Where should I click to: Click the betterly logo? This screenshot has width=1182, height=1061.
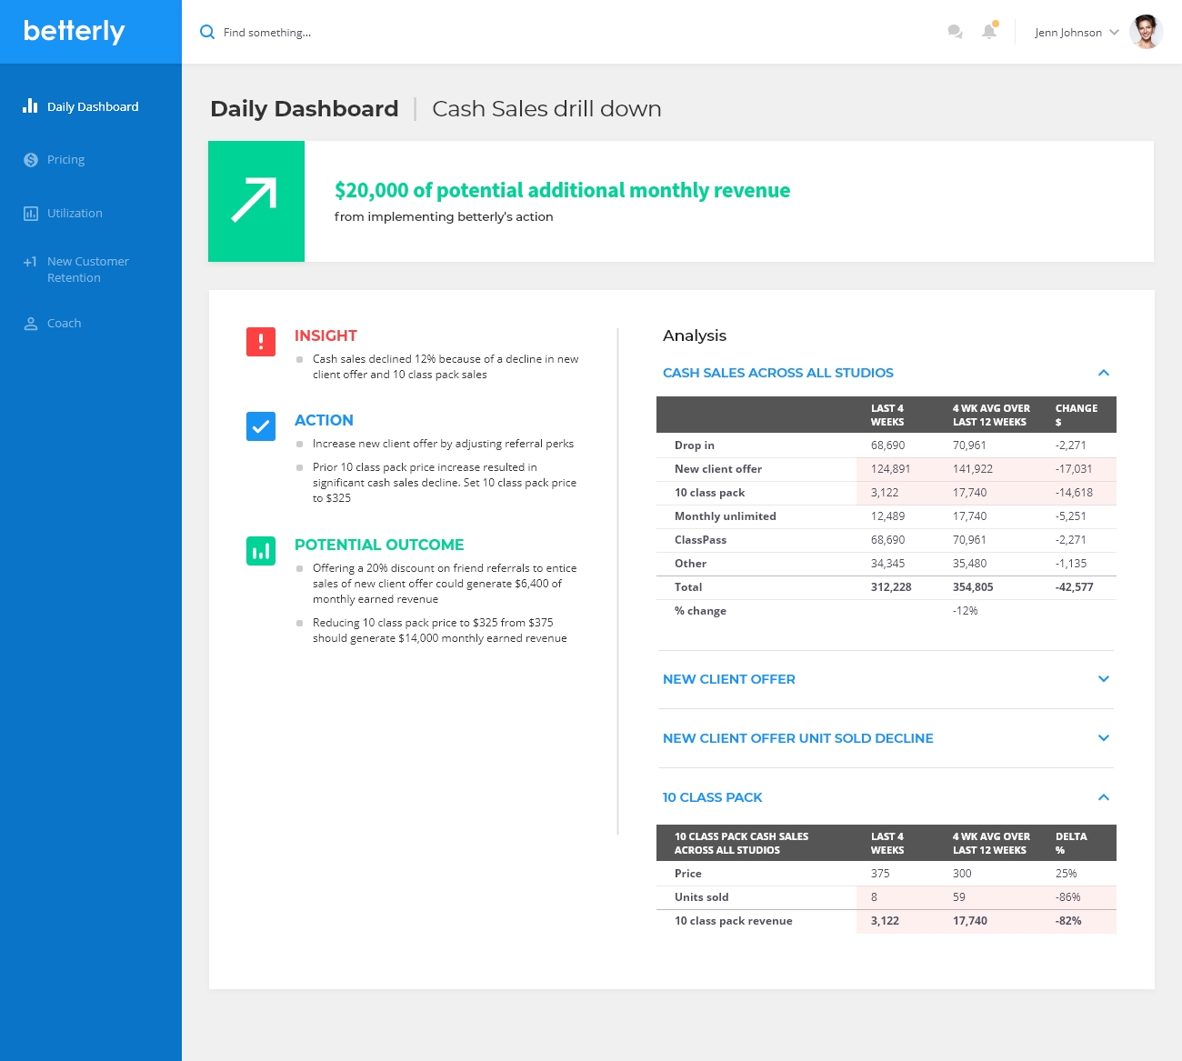[x=74, y=32]
